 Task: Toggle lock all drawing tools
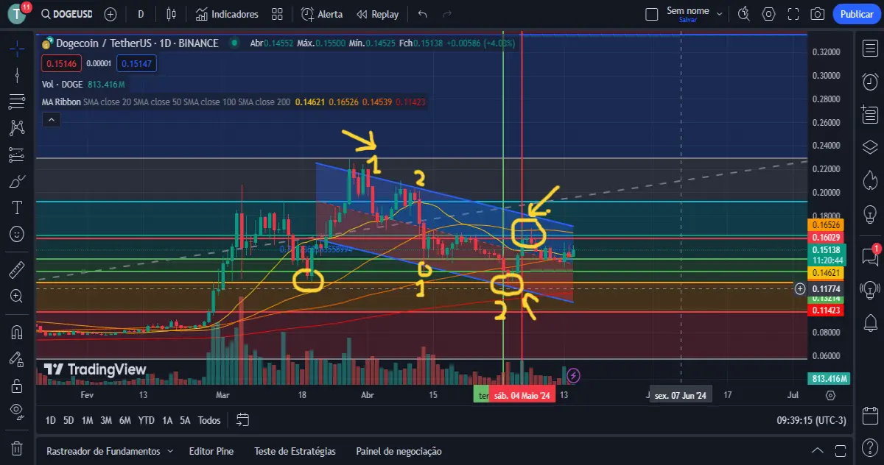point(16,385)
